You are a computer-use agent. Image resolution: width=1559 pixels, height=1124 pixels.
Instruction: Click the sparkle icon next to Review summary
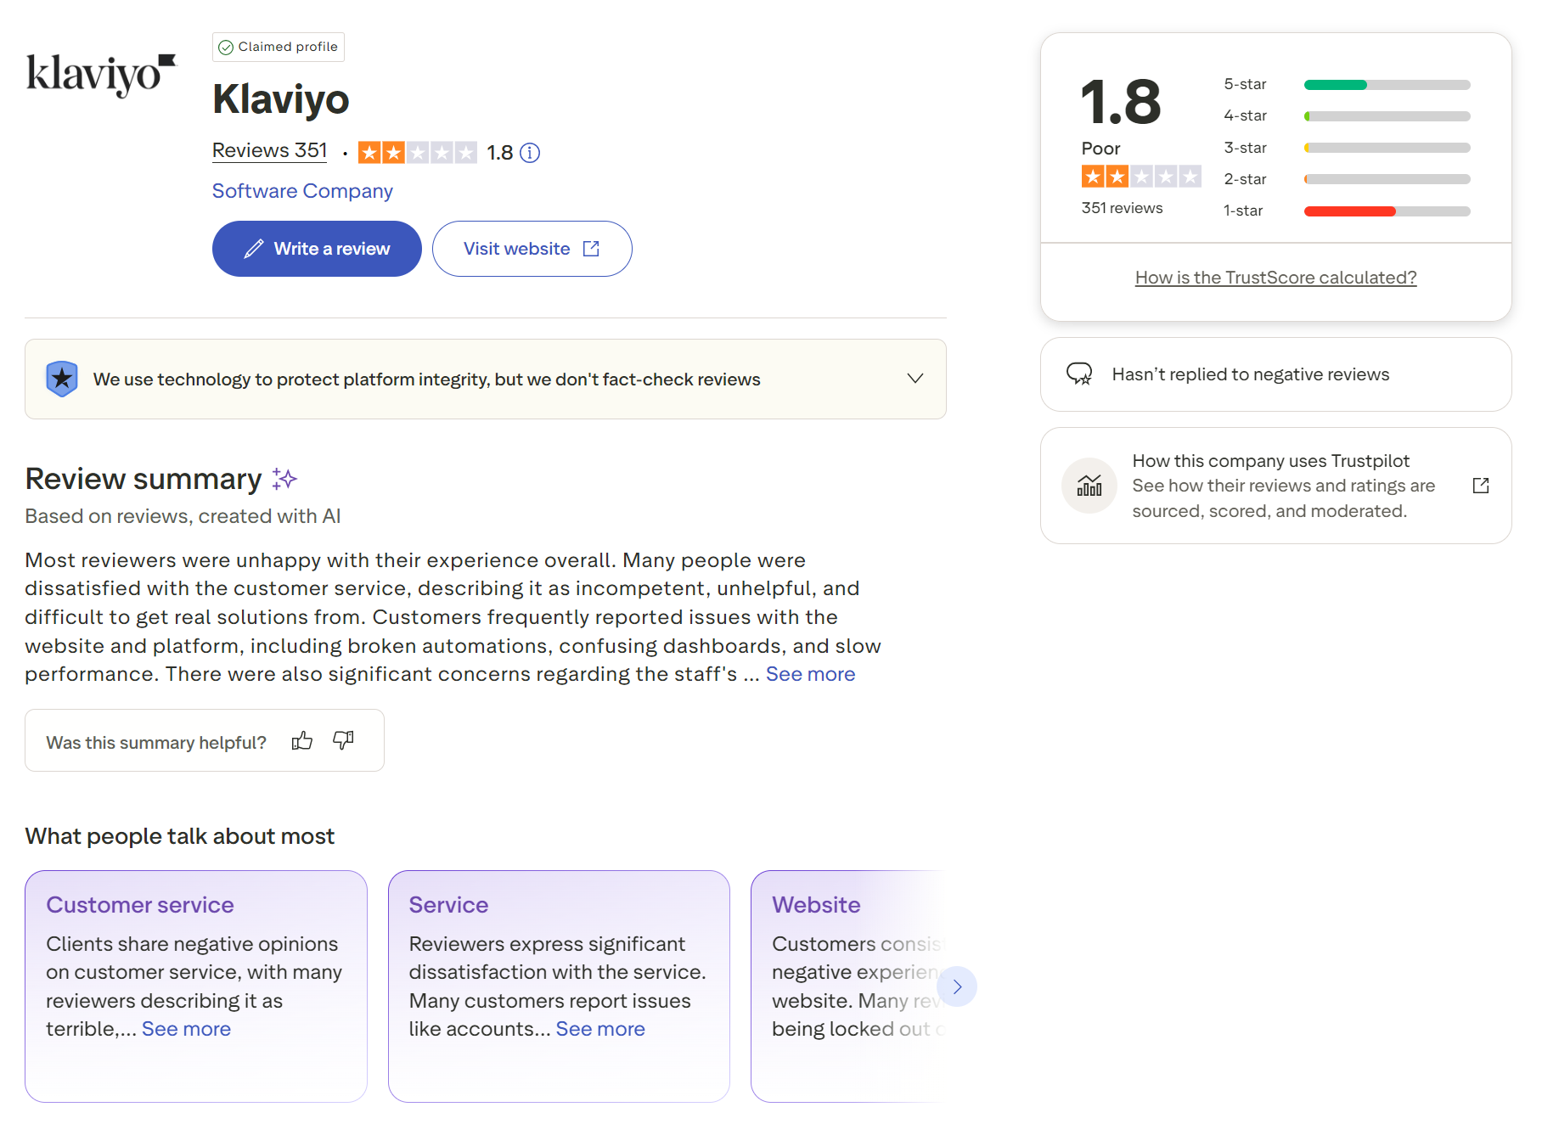click(284, 478)
